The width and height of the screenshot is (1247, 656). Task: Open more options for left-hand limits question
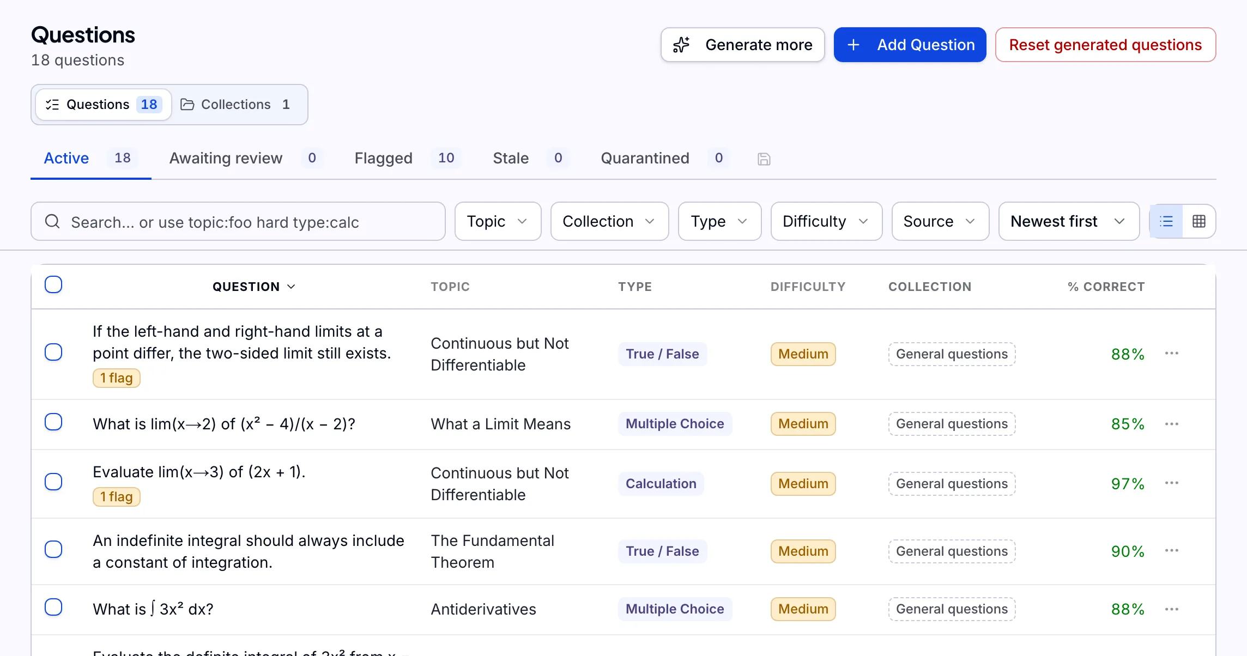(x=1172, y=354)
